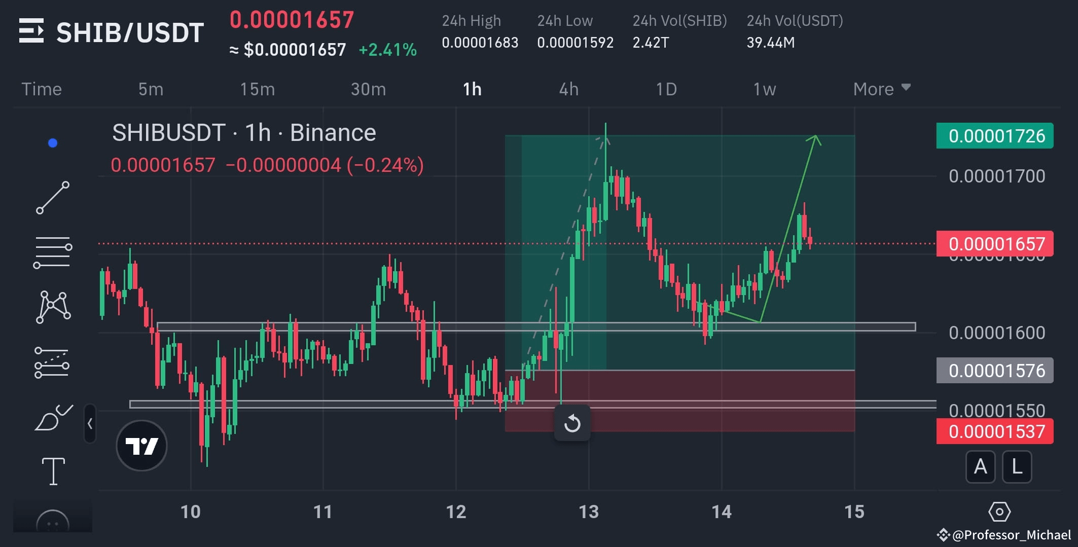Select the Text annotation tool

(x=53, y=470)
